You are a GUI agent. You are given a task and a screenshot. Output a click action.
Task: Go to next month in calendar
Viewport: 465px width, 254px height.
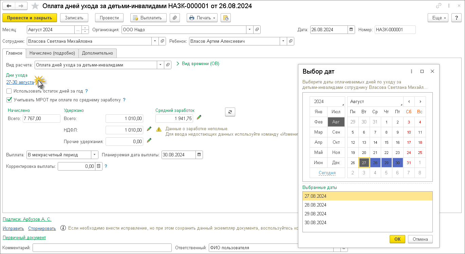click(420, 101)
